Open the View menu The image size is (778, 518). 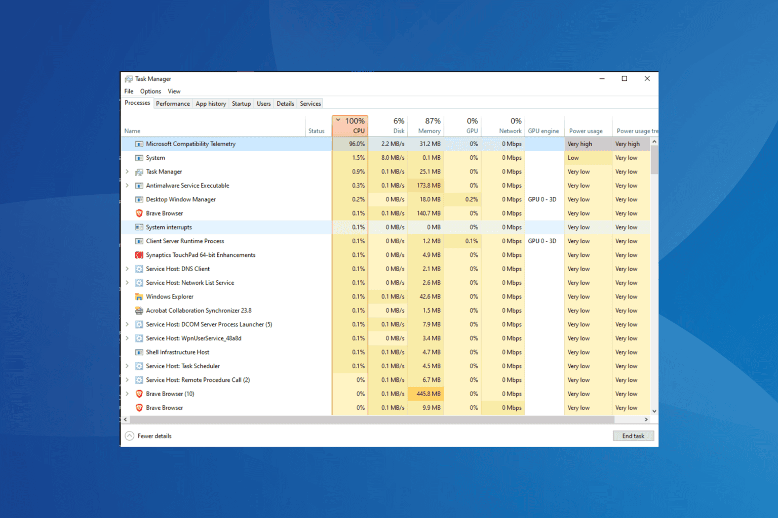coord(174,92)
